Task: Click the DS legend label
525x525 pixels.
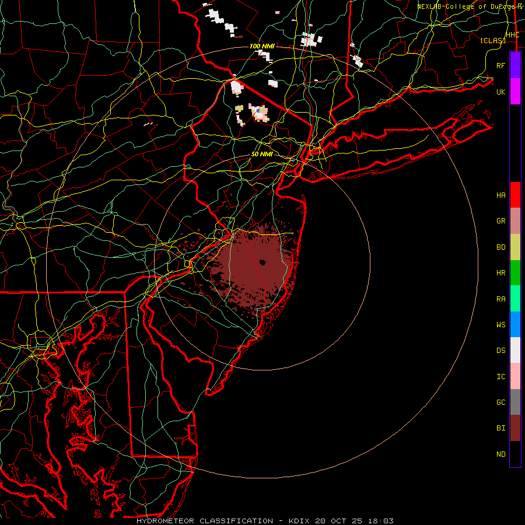Action: click(501, 350)
